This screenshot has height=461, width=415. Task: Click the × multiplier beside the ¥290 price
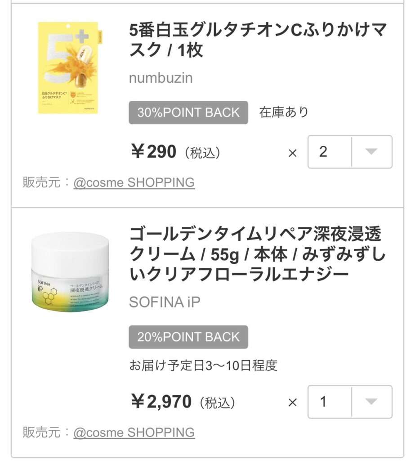[293, 153]
